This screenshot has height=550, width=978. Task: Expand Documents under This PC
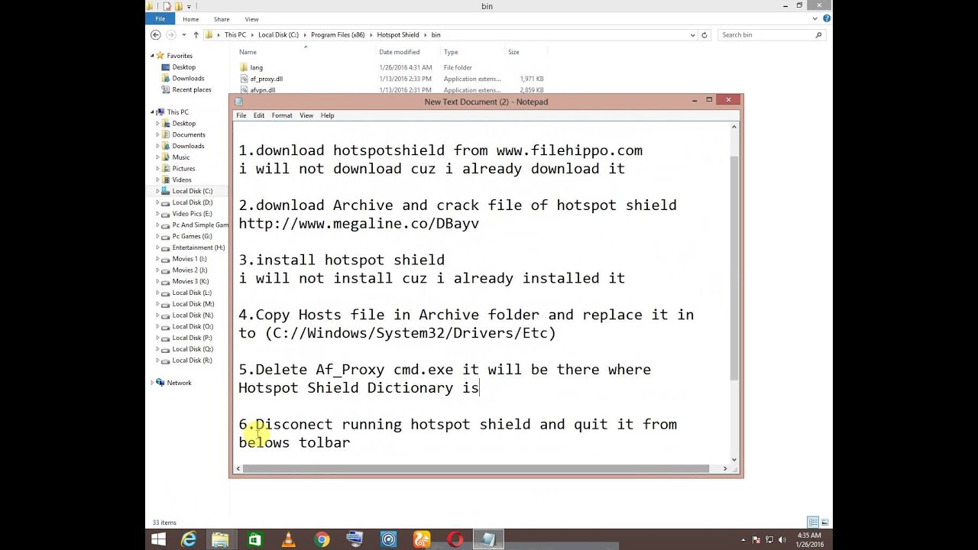[158, 134]
